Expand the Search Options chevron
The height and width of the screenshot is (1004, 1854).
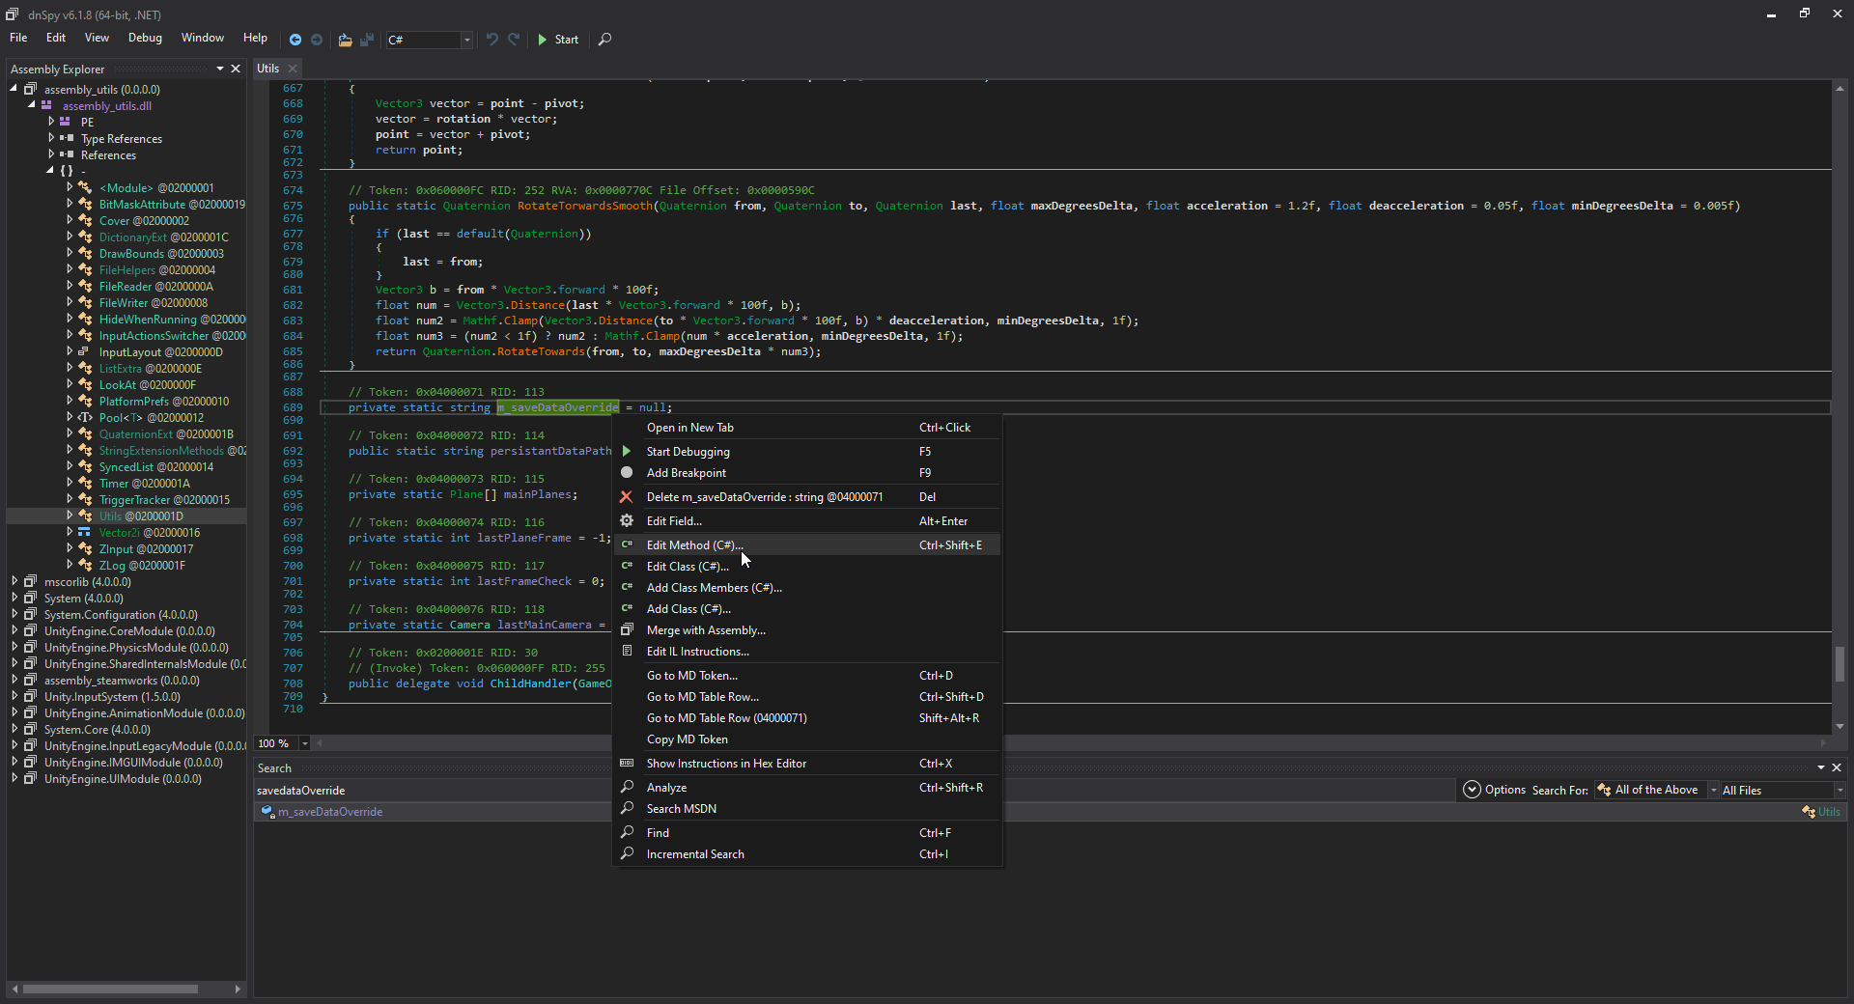coord(1472,790)
